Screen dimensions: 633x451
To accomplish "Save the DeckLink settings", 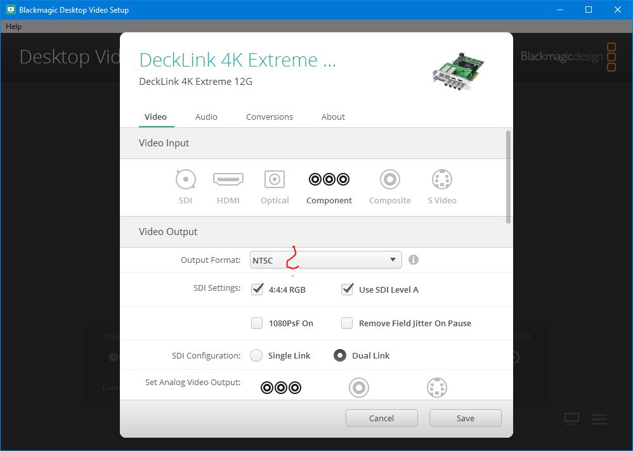I will click(466, 418).
